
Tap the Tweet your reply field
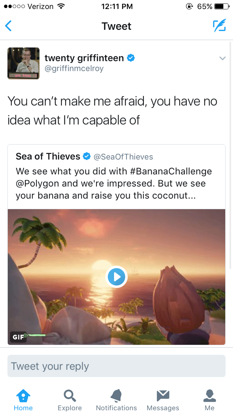point(116,366)
